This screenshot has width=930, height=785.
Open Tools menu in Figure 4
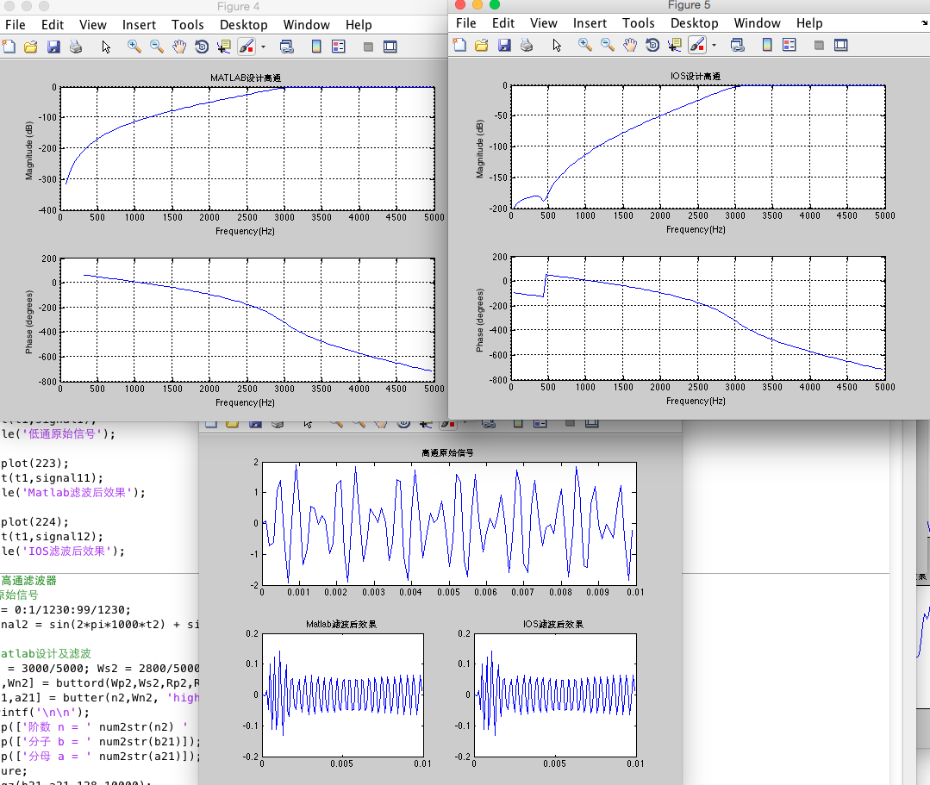187,25
